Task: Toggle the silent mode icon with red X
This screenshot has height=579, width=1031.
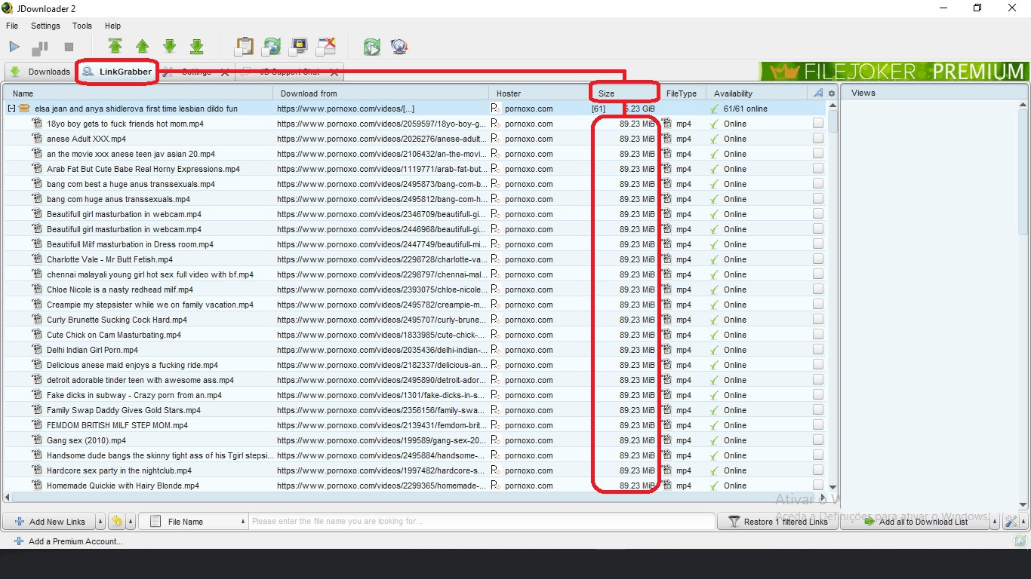Action: pyautogui.click(x=325, y=47)
